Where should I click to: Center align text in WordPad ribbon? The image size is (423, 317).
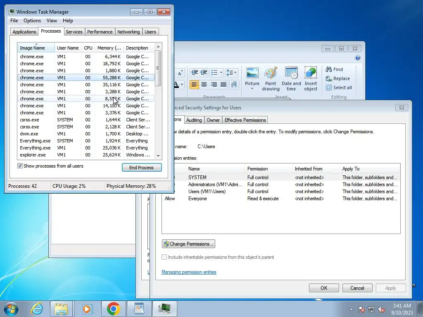[204, 85]
